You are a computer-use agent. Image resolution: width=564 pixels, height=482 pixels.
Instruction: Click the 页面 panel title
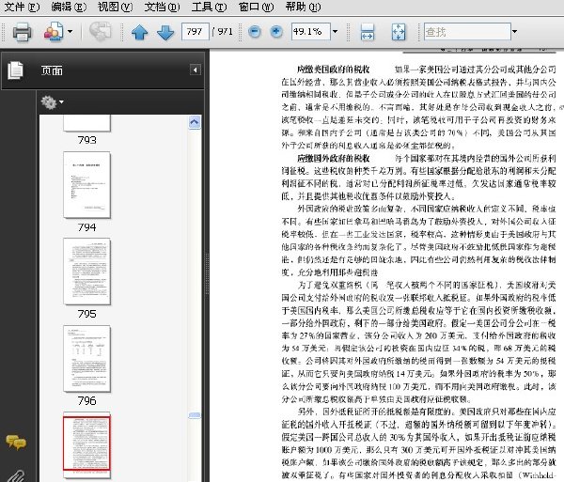click(x=52, y=70)
